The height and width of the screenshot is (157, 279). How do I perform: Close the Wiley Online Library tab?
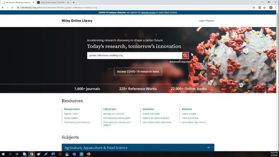click(68, 3)
